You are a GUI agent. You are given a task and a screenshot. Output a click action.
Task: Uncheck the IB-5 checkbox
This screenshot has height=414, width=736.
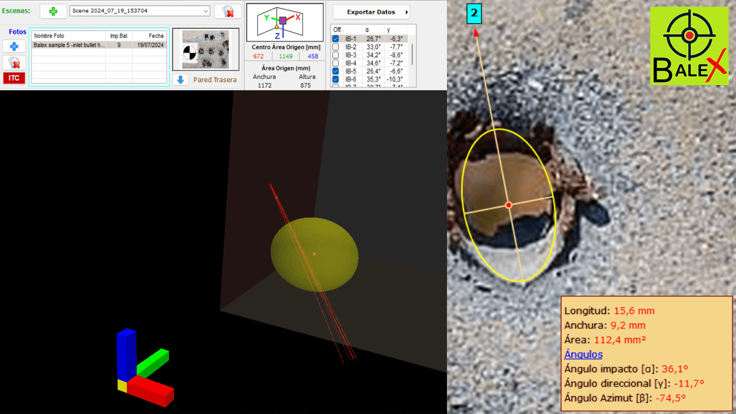(x=336, y=71)
